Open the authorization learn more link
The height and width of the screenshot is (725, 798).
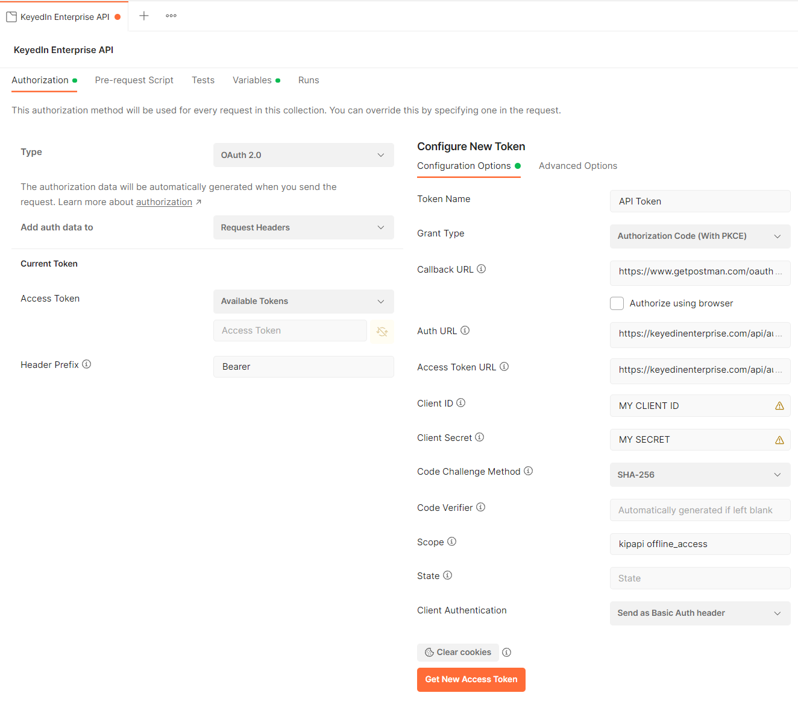click(164, 201)
